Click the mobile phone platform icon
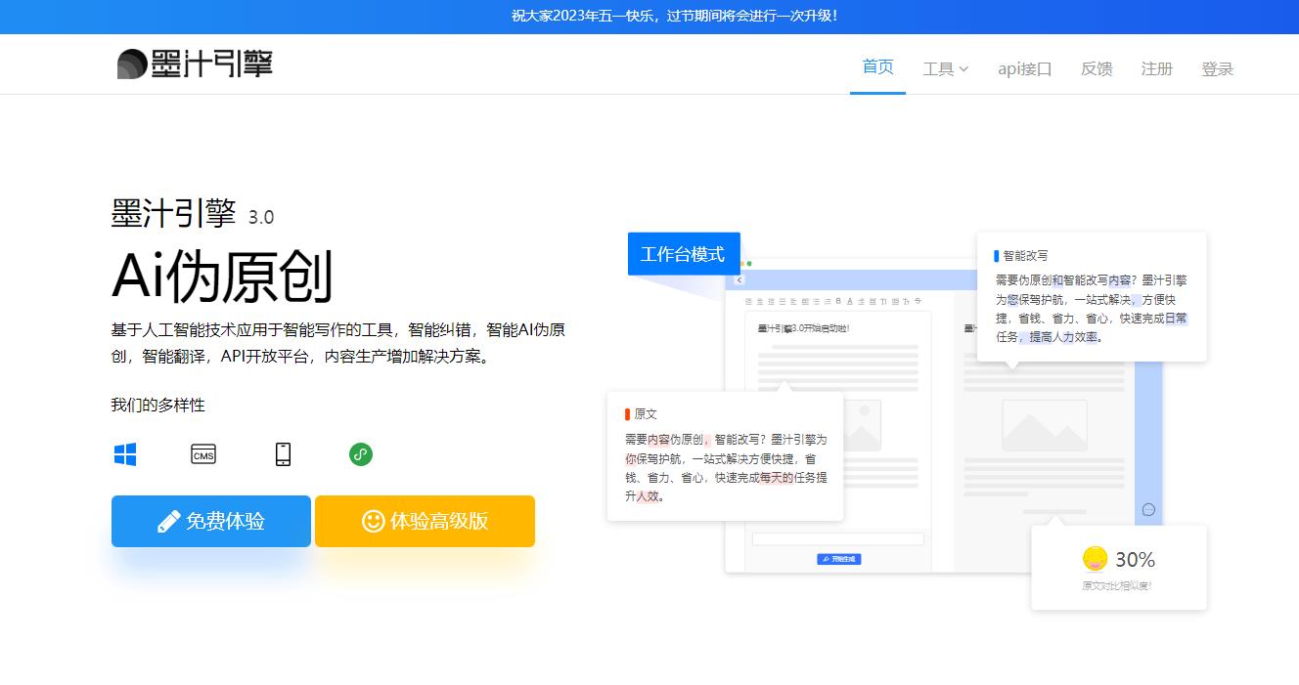The width and height of the screenshot is (1299, 685). tap(283, 452)
